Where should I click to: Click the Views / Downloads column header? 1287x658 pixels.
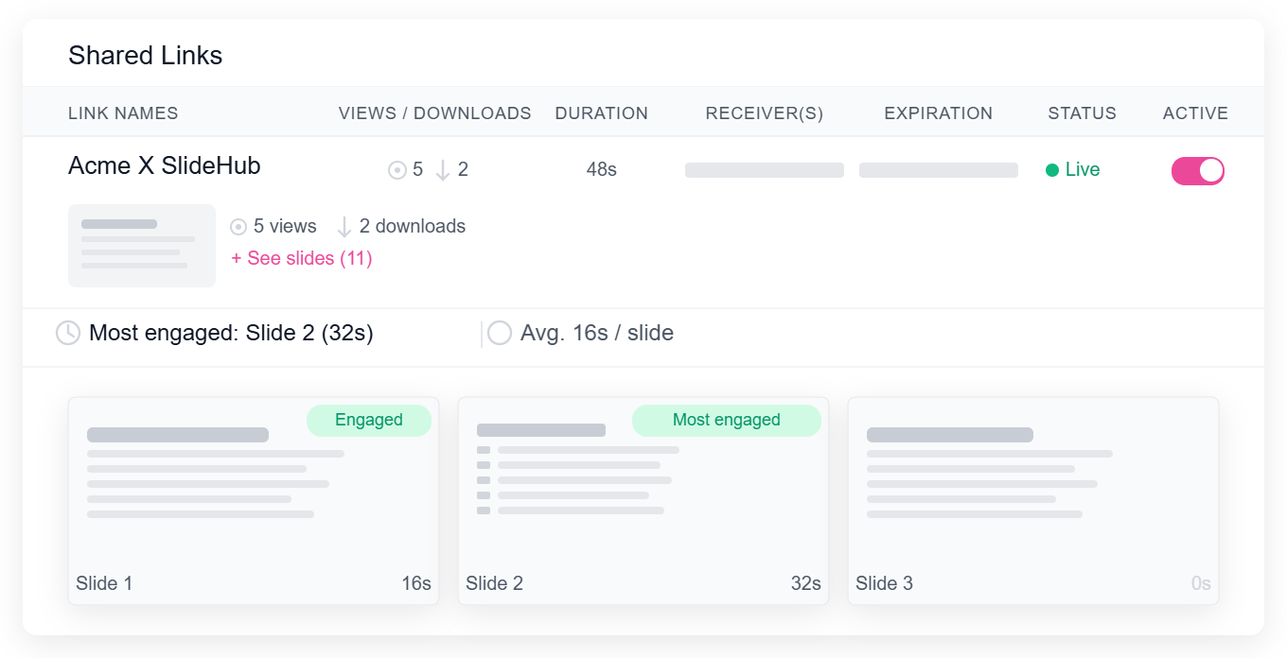coord(435,113)
